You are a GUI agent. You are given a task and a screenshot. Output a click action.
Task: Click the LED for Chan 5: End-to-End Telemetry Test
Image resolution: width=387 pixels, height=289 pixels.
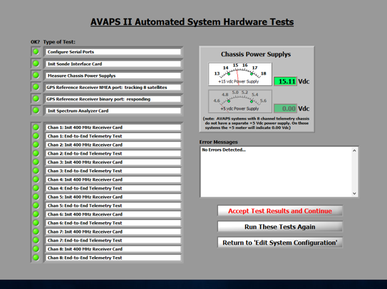click(36, 206)
